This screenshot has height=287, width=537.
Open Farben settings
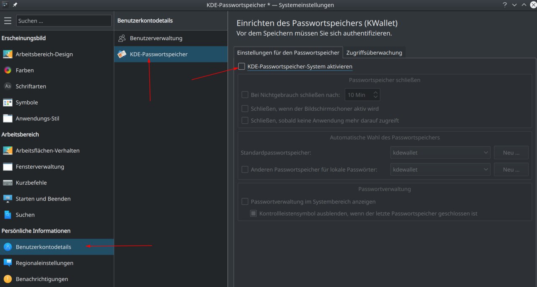point(57,70)
